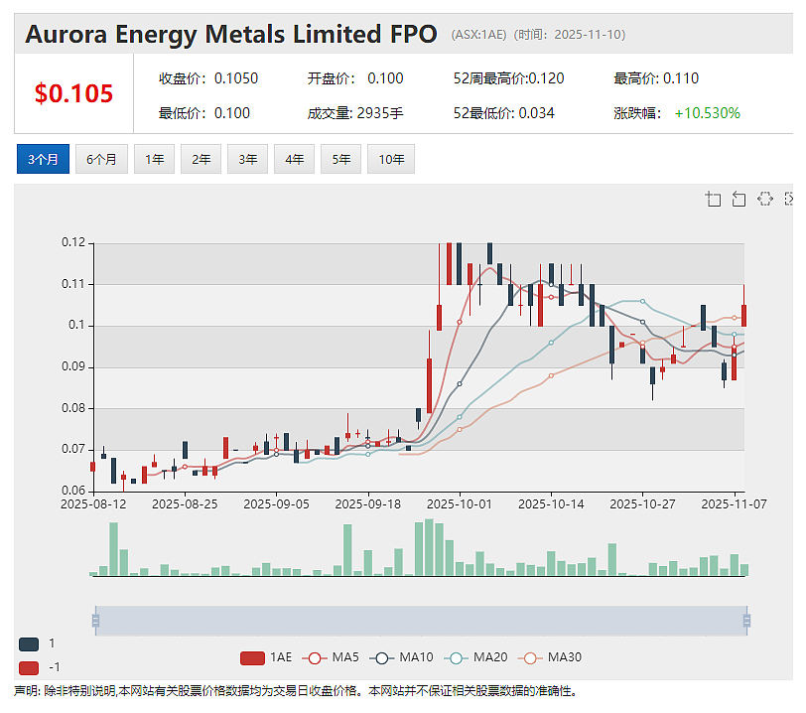Click 收盘价: 0.1050 value

click(x=208, y=78)
